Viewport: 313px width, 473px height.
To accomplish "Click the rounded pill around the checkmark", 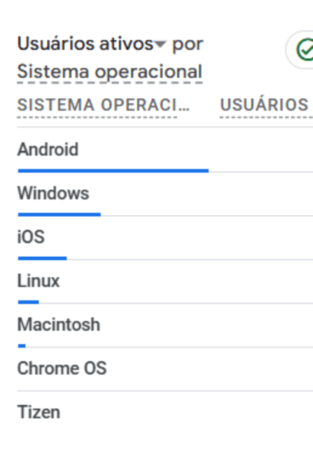I will 300,50.
